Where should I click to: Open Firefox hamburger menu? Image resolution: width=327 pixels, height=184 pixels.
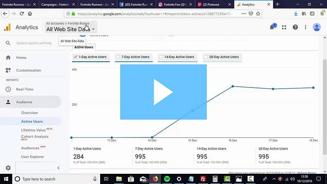click(x=322, y=13)
